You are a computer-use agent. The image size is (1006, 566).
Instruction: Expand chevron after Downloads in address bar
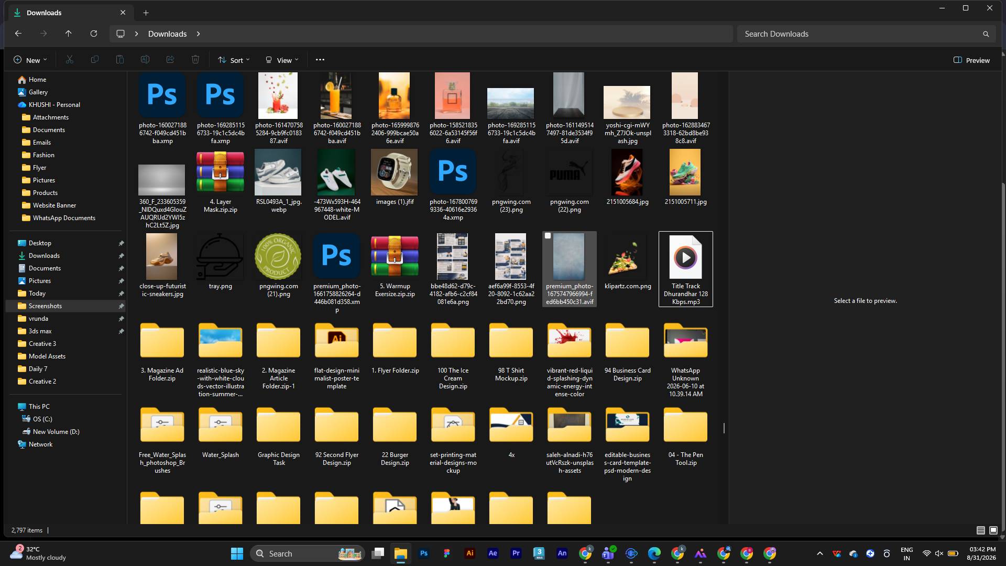pyautogui.click(x=199, y=34)
